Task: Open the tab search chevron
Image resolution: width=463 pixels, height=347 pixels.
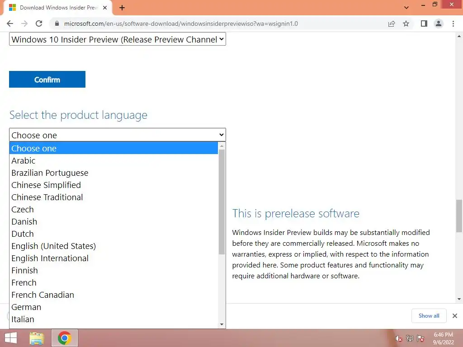Action: click(406, 8)
